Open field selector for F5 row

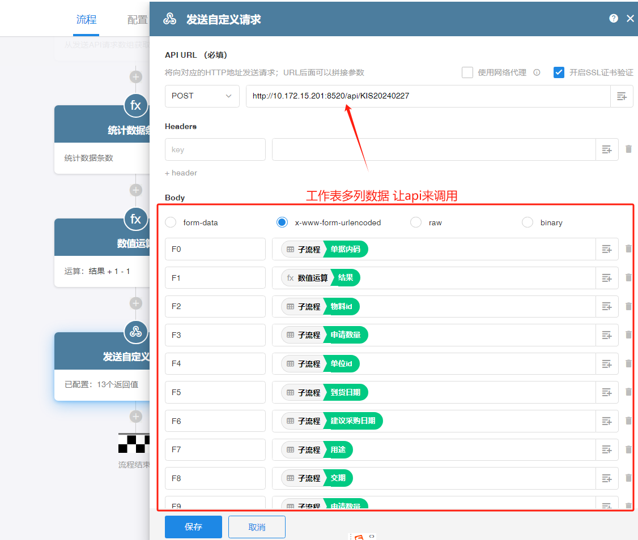pos(607,392)
